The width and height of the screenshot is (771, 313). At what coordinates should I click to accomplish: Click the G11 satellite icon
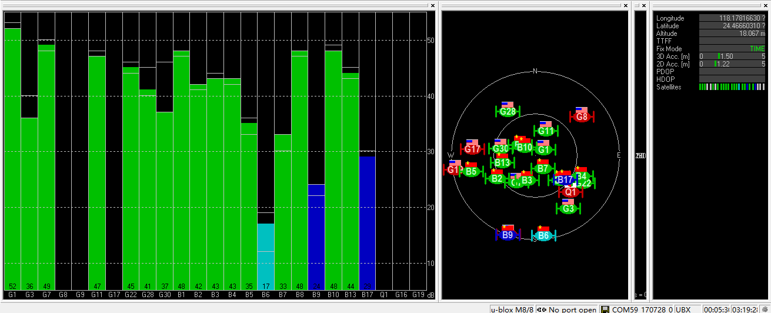click(546, 131)
